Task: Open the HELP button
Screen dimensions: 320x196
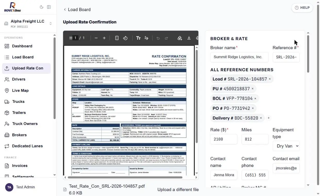Action: 302,8
